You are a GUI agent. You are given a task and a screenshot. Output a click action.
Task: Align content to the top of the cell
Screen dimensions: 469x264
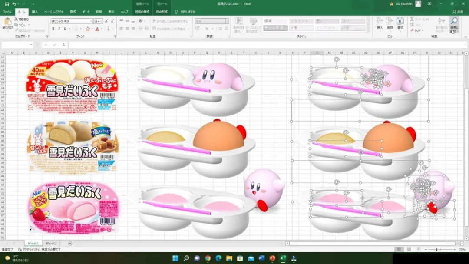(122, 21)
